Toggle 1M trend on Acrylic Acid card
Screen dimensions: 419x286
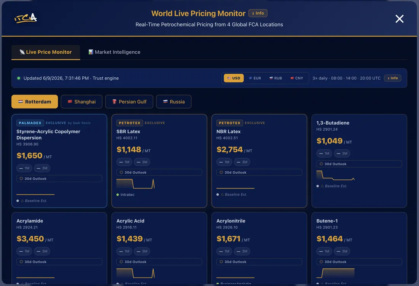pos(124,251)
